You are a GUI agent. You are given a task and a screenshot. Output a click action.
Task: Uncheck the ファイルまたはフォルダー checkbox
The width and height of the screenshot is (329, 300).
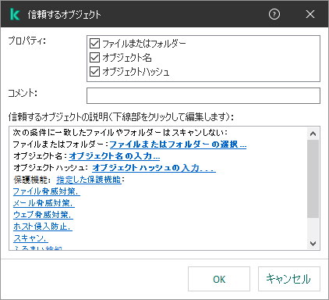[x=94, y=43]
